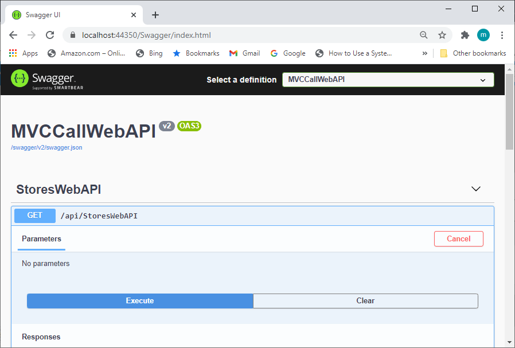The image size is (515, 348).
Task: Open the Chrome menu with three dots
Action: (x=502, y=35)
